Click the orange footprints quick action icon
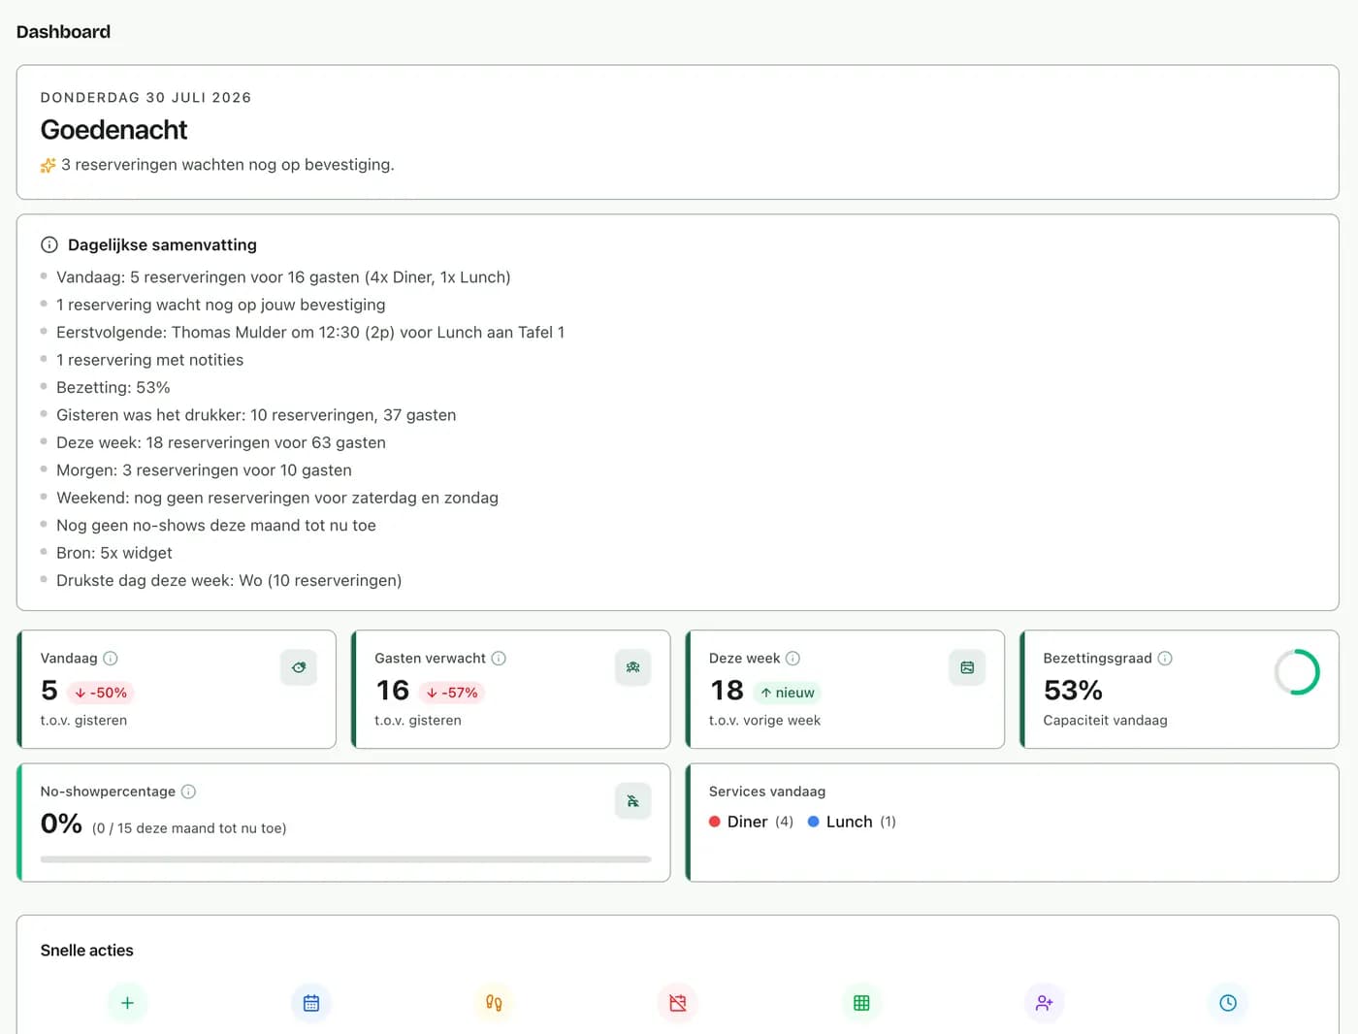Viewport: 1358px width, 1034px height. (494, 1003)
